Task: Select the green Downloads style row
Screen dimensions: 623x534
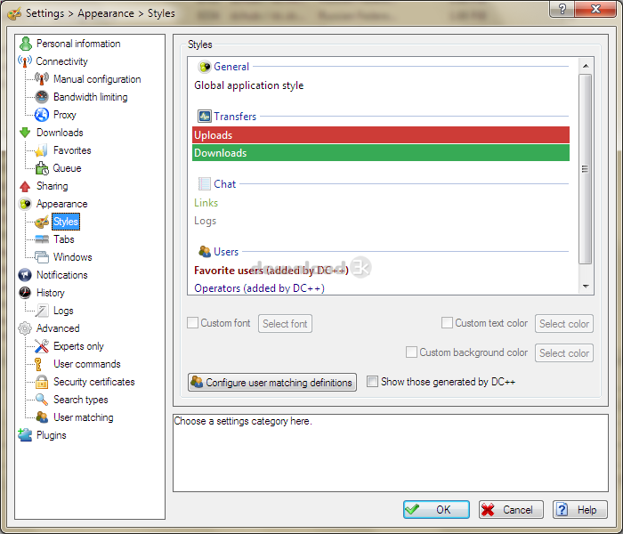Action: [380, 153]
